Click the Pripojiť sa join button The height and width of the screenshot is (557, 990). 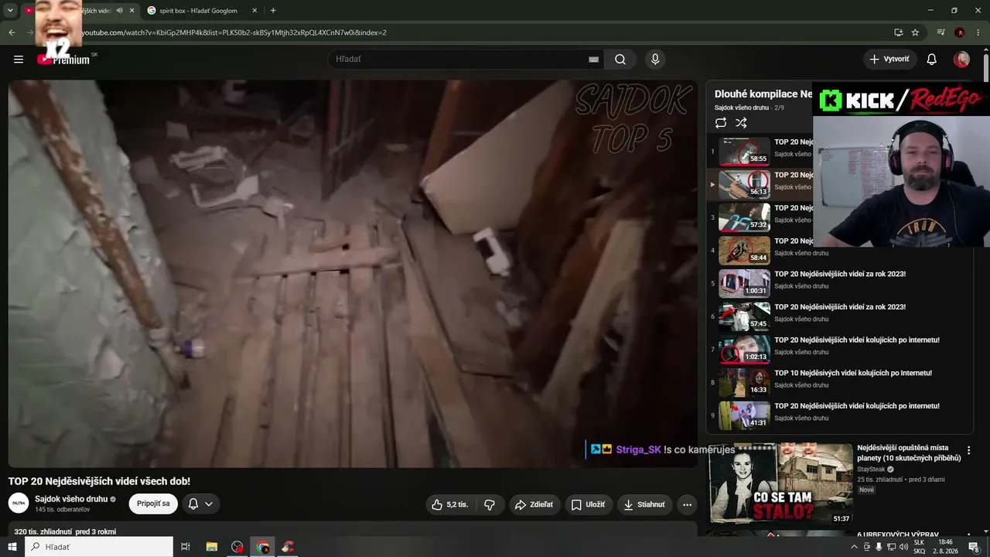coord(153,504)
